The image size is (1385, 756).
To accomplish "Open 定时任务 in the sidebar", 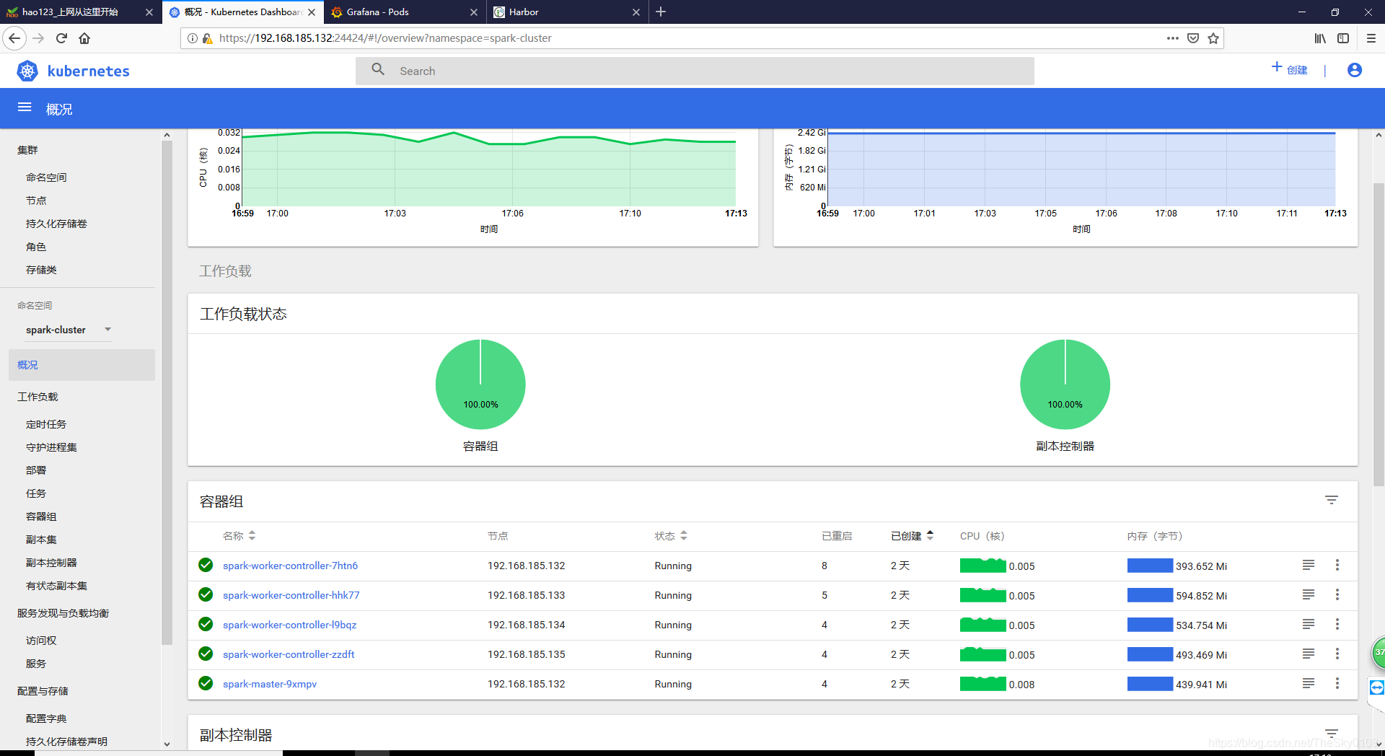I will coord(46,424).
